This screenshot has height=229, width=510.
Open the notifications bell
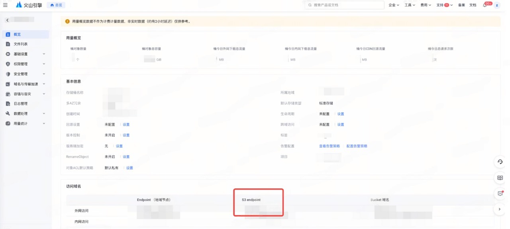pos(485,5)
